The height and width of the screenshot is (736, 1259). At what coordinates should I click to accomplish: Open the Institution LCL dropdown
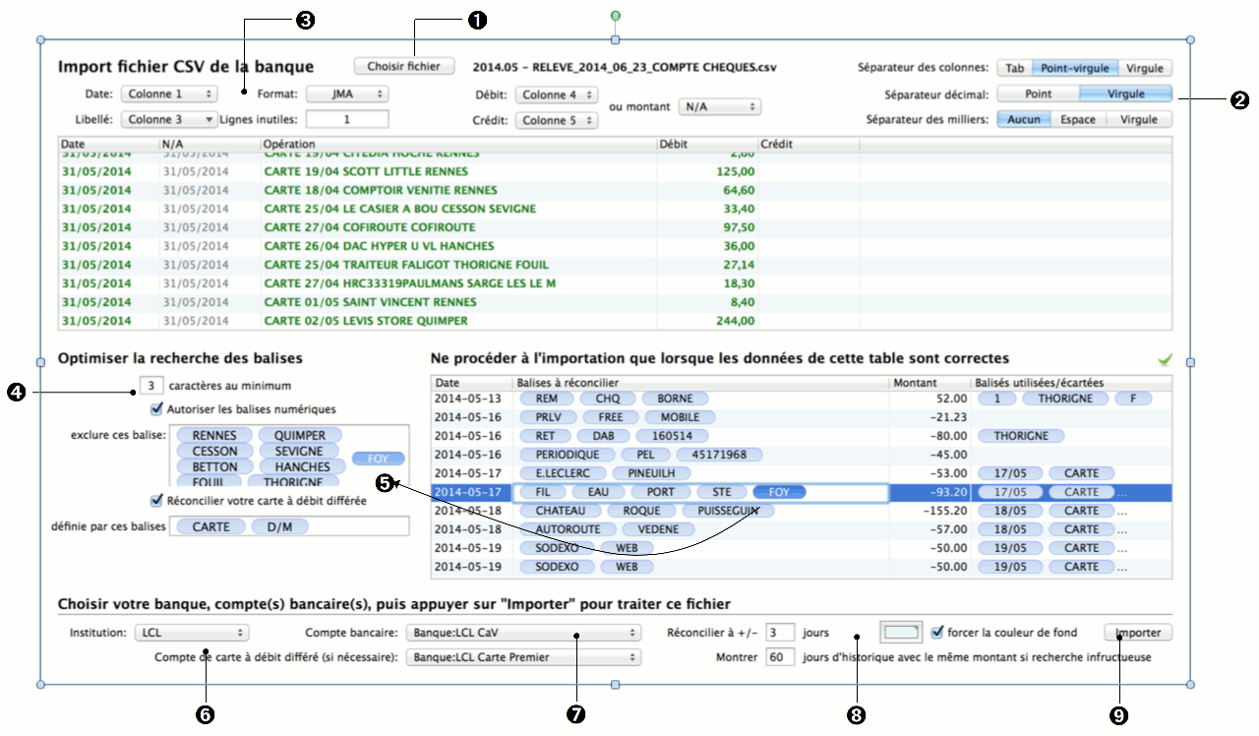[191, 633]
